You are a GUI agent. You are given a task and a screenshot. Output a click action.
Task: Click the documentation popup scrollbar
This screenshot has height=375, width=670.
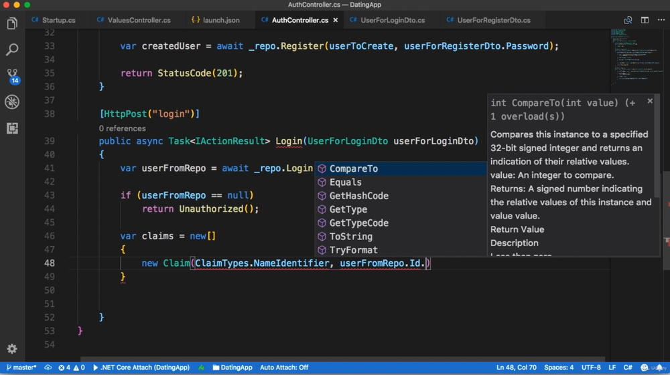tap(657, 147)
